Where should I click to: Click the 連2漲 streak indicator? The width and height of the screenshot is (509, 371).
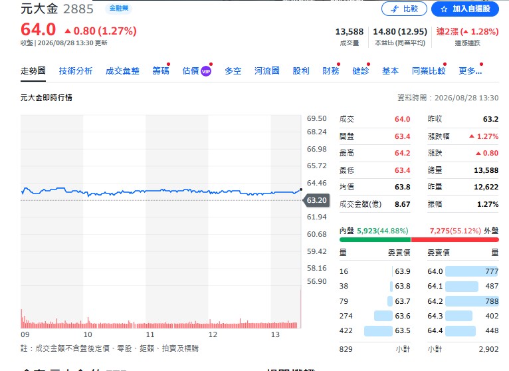click(x=467, y=31)
